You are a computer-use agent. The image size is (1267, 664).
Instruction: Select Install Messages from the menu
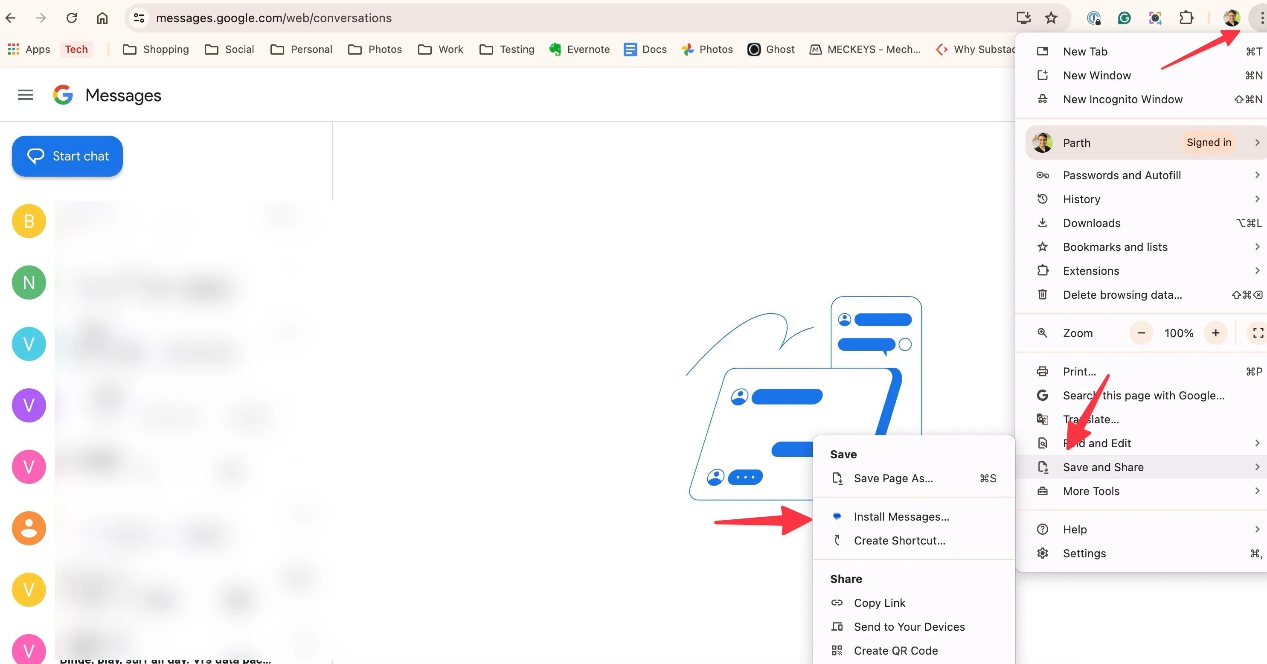(901, 516)
